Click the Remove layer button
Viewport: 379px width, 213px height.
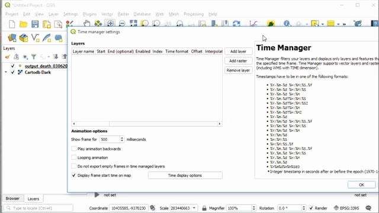tap(238, 70)
